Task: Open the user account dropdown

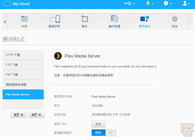Action: (x=186, y=3)
